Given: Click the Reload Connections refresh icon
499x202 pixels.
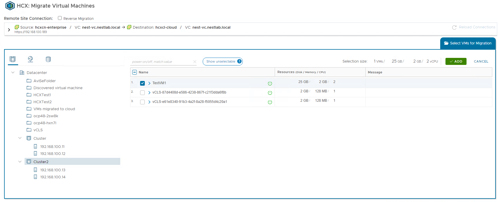Looking at the screenshot, I should pyautogui.click(x=454, y=27).
